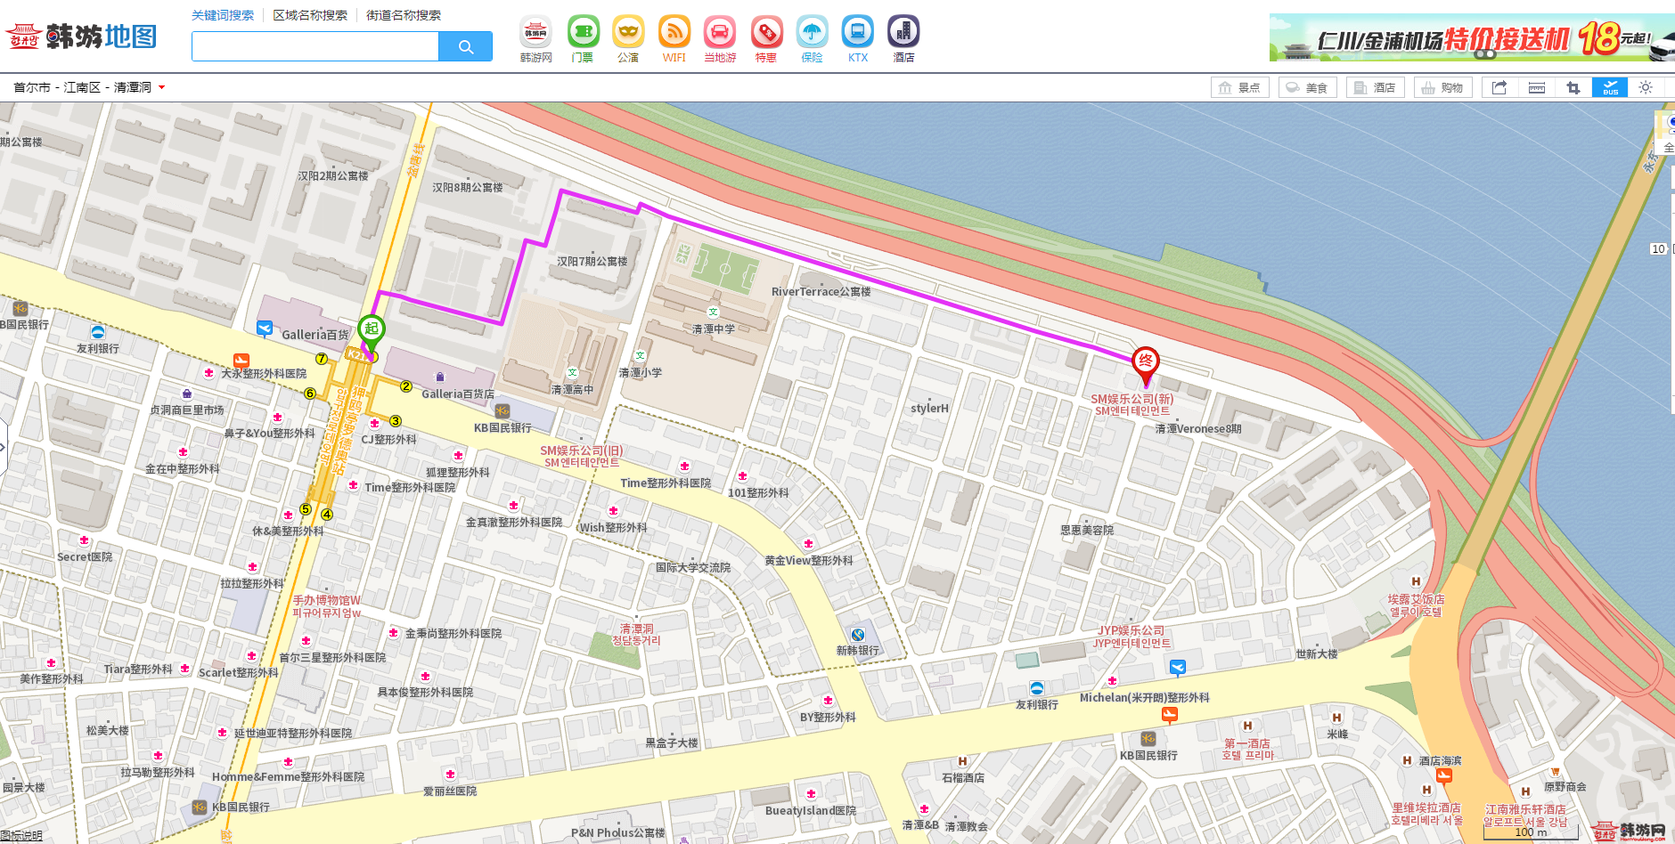Select the ruler distance measuring tool
This screenshot has width=1675, height=844.
pos(1537,87)
